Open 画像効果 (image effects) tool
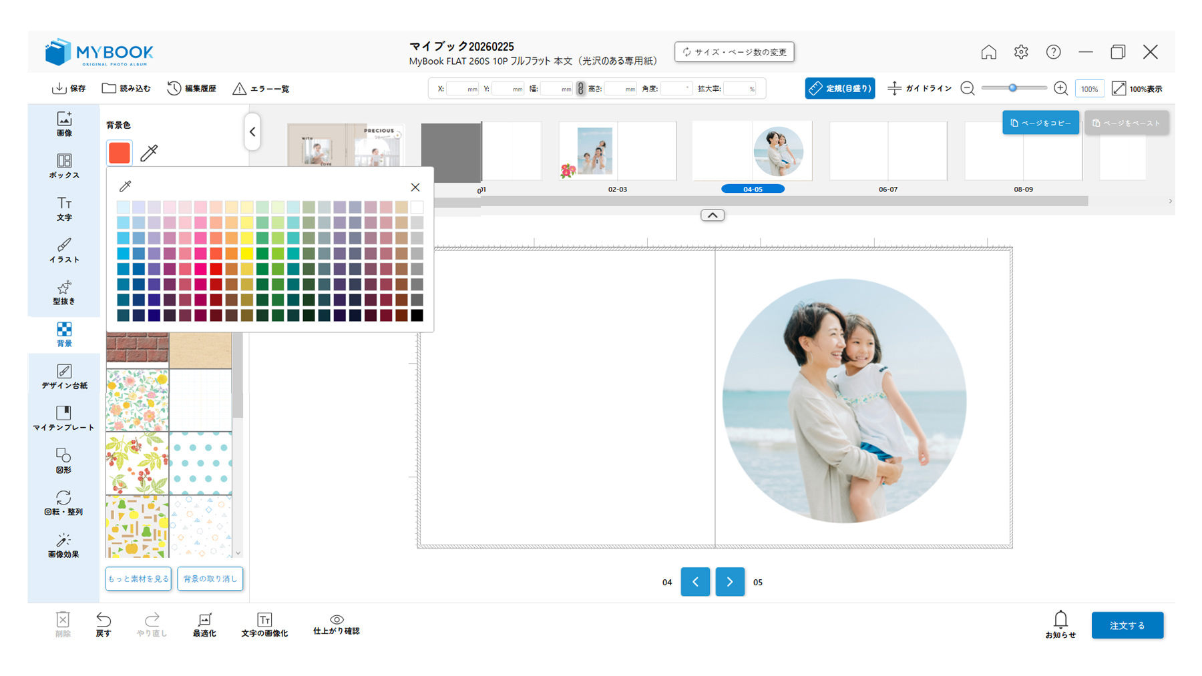 point(64,545)
